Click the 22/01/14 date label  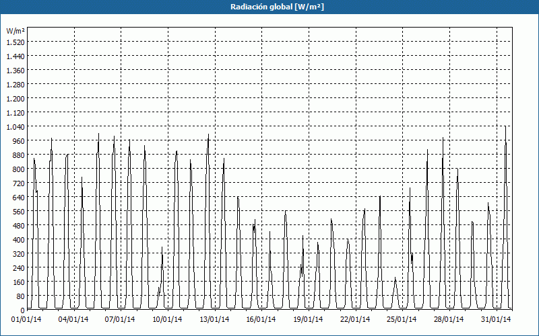[x=355, y=319]
